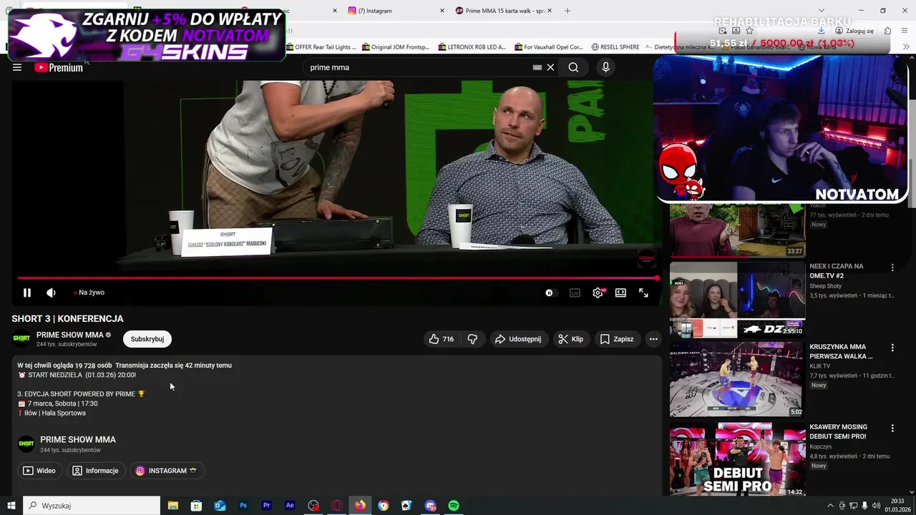Show more bookmarks chevron
Image resolution: width=916 pixels, height=515 pixels.
[907, 47]
